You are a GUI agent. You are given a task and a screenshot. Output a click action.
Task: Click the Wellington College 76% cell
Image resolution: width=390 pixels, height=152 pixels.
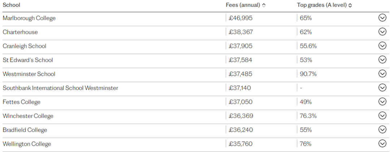click(305, 144)
